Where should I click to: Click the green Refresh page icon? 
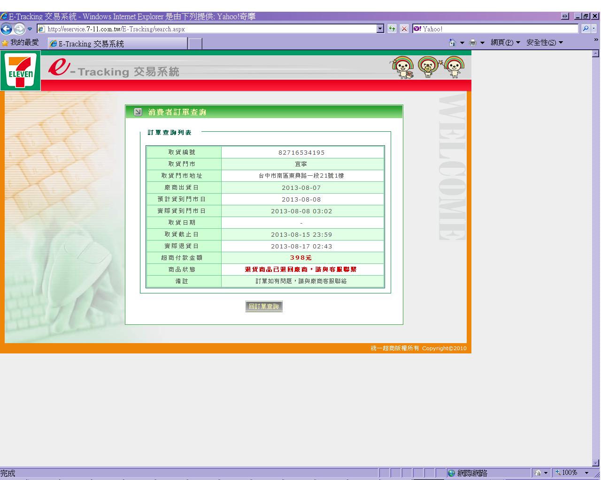pyautogui.click(x=392, y=29)
